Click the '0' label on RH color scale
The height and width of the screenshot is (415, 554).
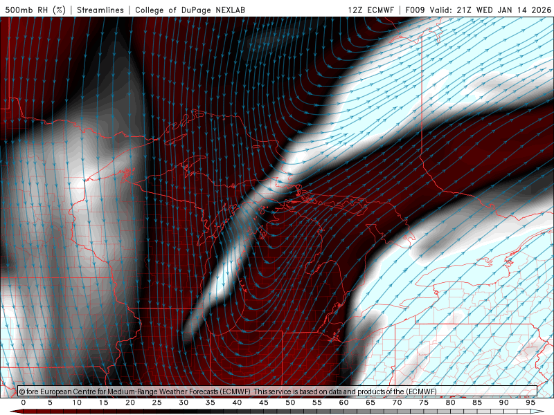point(24,403)
